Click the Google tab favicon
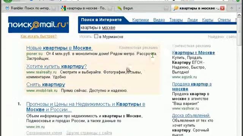 coord(63,8)
